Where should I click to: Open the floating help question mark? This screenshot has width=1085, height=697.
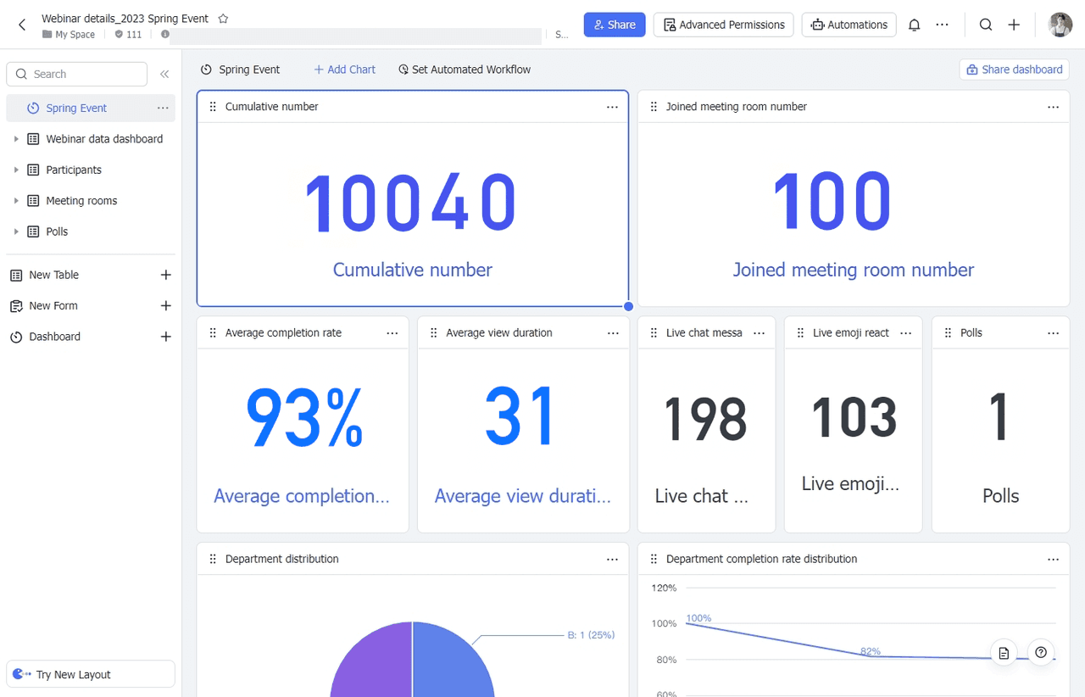pyautogui.click(x=1041, y=652)
